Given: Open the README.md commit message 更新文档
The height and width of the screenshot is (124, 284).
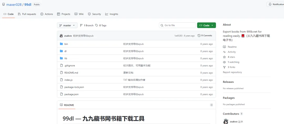Looking at the screenshot, I should tap(128, 73).
